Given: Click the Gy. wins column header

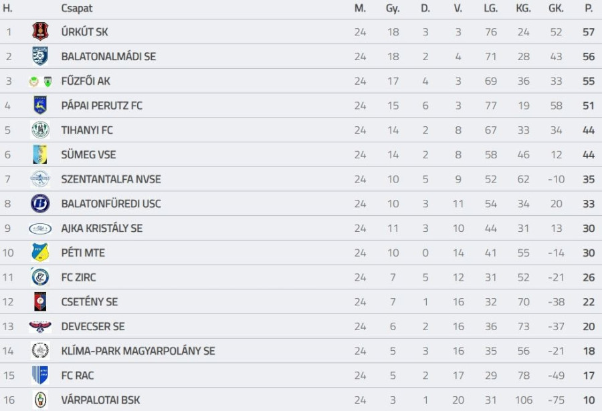Looking at the screenshot, I should (393, 9).
